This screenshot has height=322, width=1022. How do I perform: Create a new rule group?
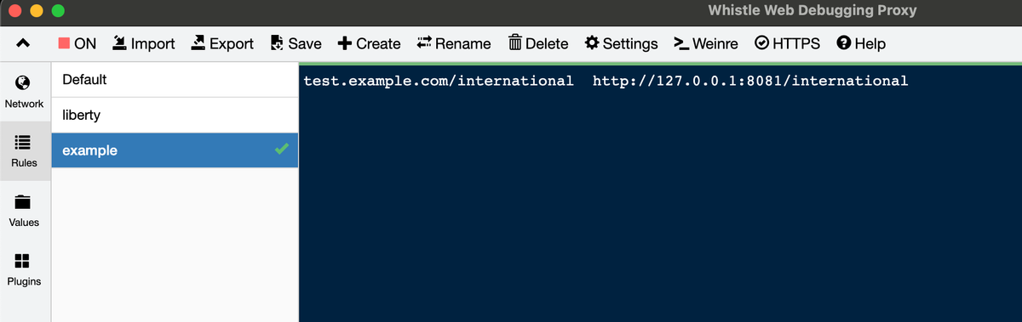pos(369,43)
